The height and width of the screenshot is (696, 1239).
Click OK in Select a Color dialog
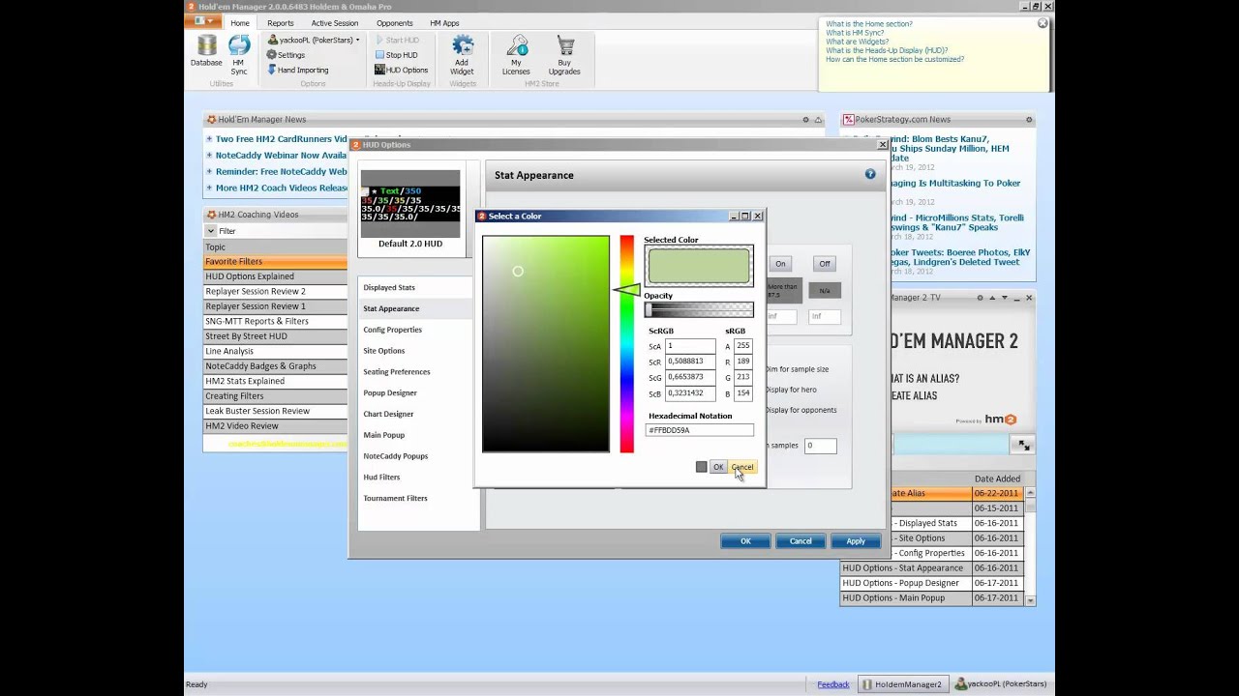718,467
